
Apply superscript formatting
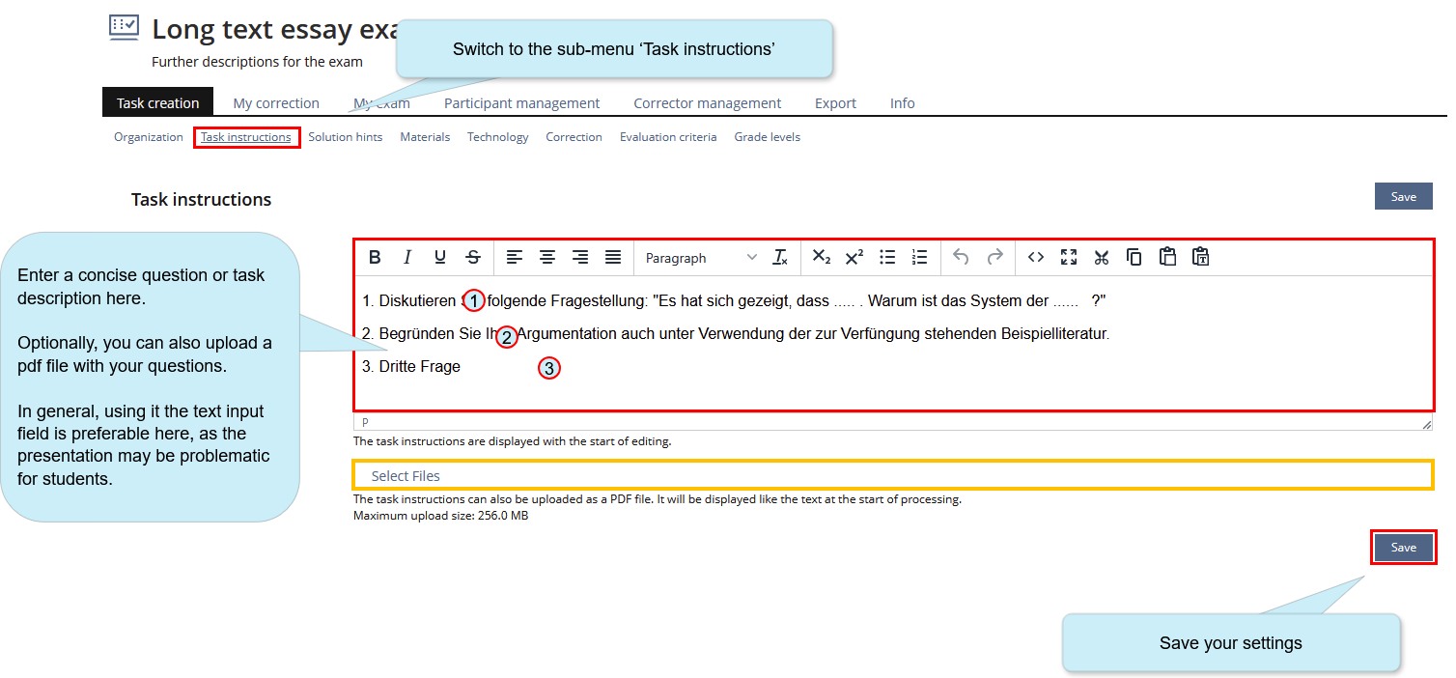pos(854,257)
